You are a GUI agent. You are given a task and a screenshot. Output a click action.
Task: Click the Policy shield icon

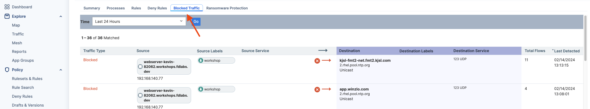[x=7, y=70]
